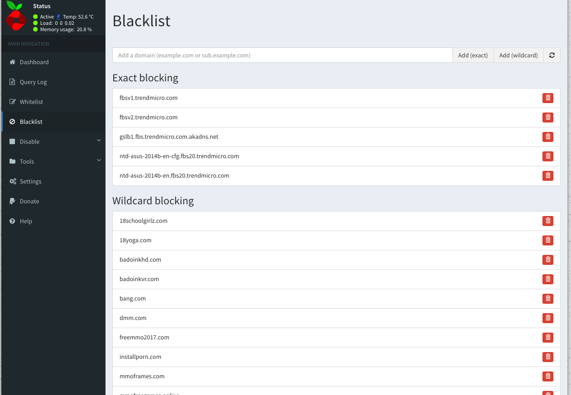Open the Help question mark icon
This screenshot has height=395, width=571.
point(13,221)
